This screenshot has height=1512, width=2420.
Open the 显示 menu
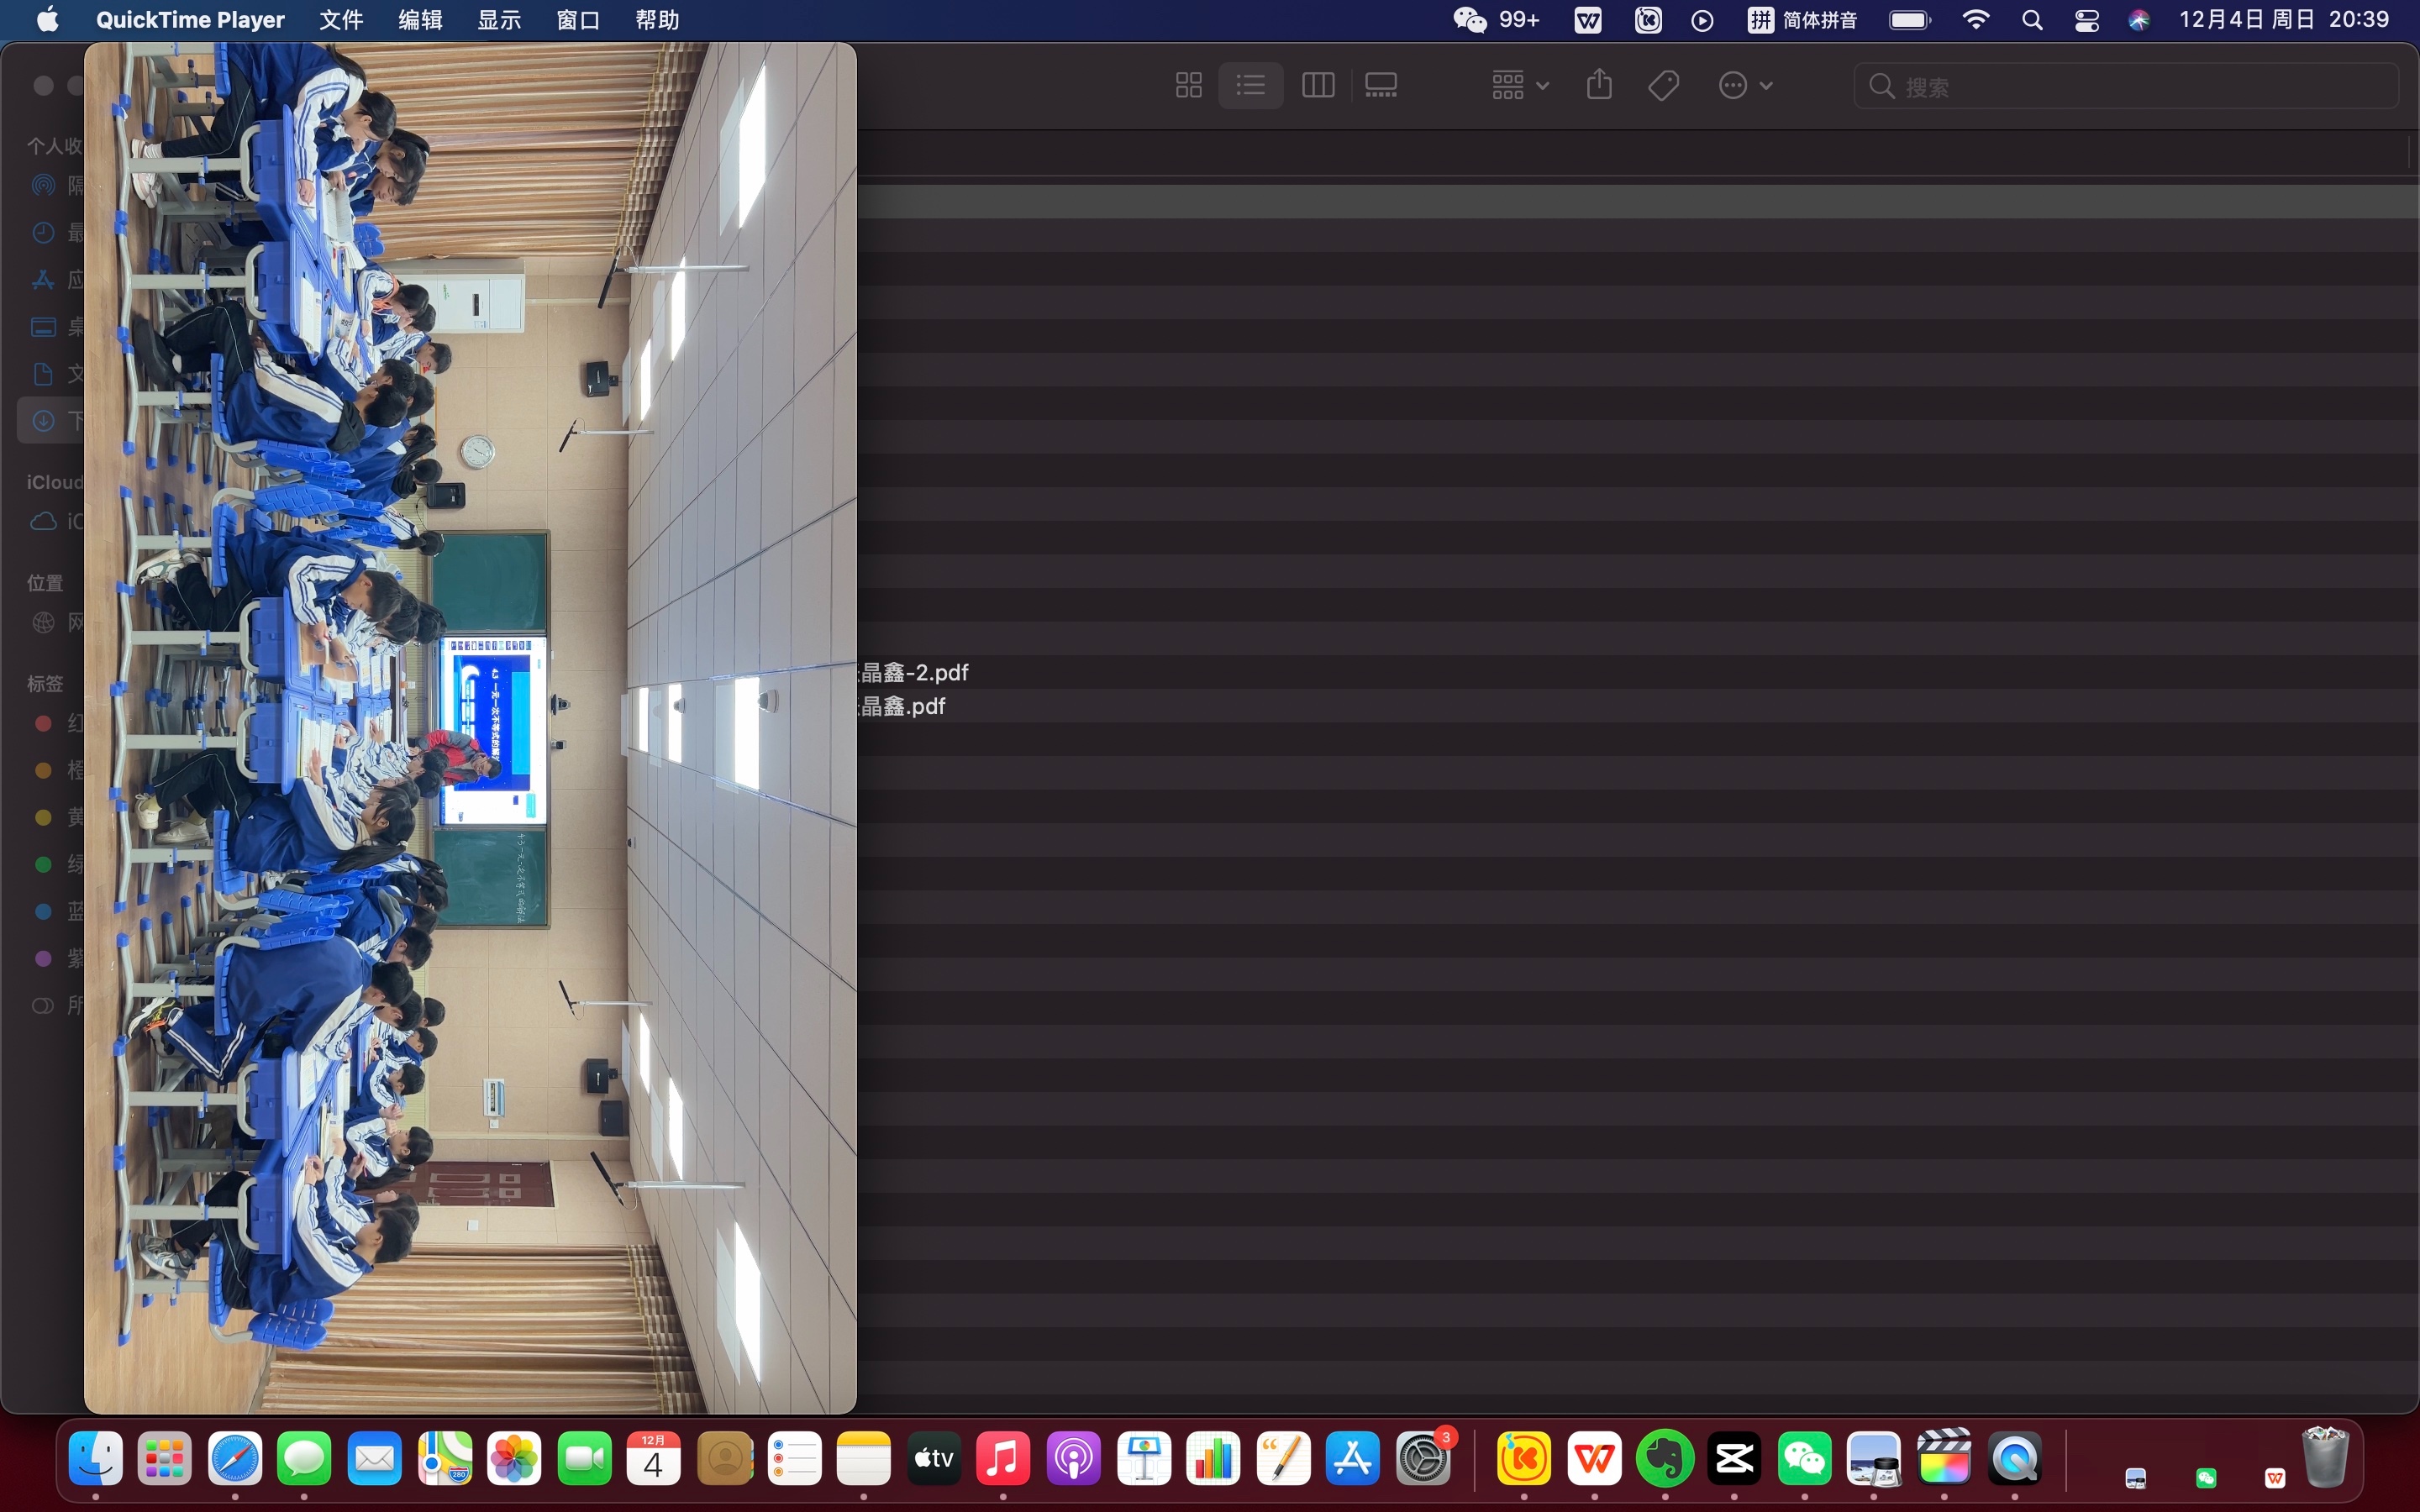click(x=499, y=20)
